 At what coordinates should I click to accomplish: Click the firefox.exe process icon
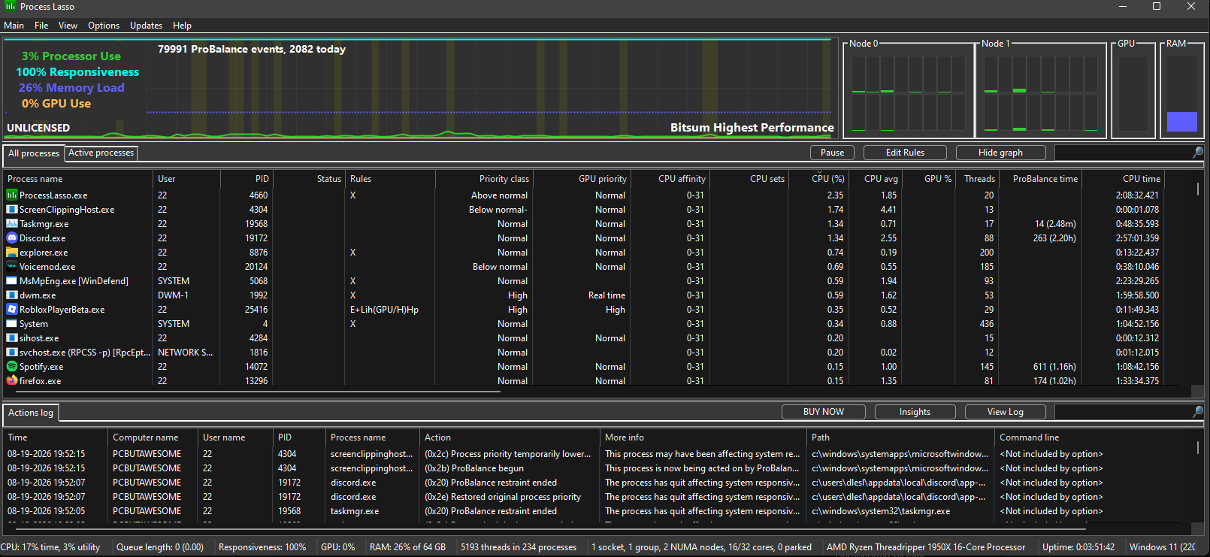pyautogui.click(x=12, y=381)
